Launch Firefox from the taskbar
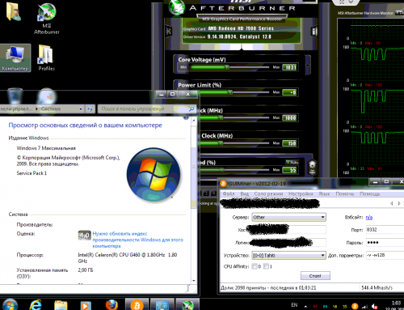This screenshot has width=404, height=310. click(112, 305)
